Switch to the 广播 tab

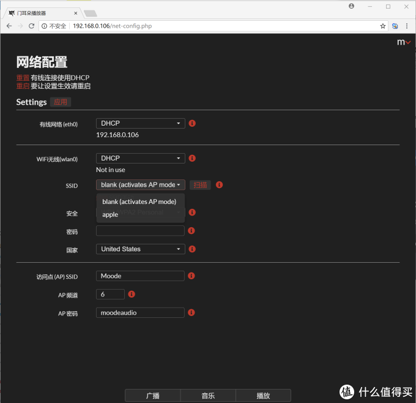coord(153,396)
